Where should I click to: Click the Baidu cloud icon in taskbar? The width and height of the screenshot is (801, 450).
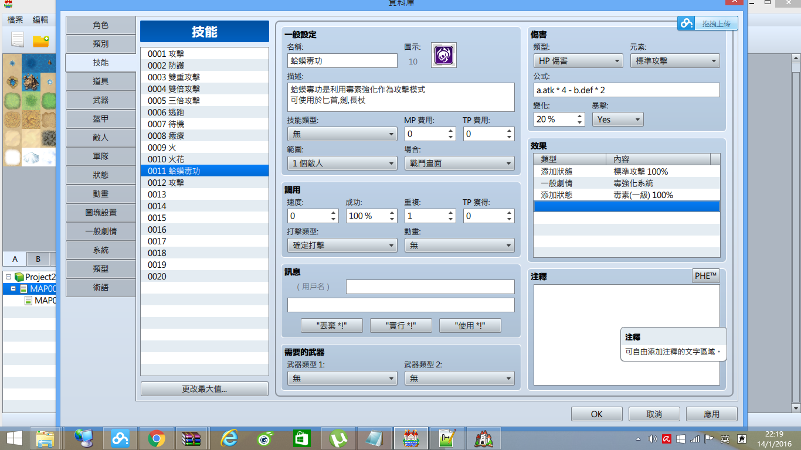point(120,438)
